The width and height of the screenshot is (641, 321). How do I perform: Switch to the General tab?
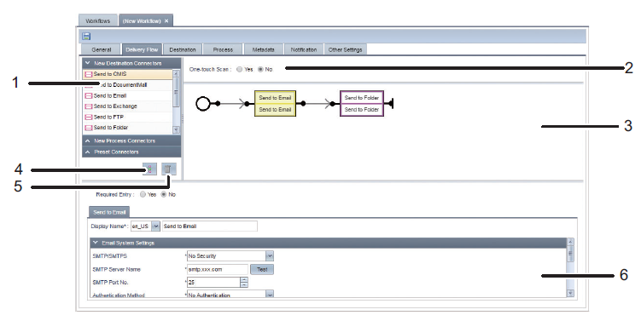click(102, 49)
